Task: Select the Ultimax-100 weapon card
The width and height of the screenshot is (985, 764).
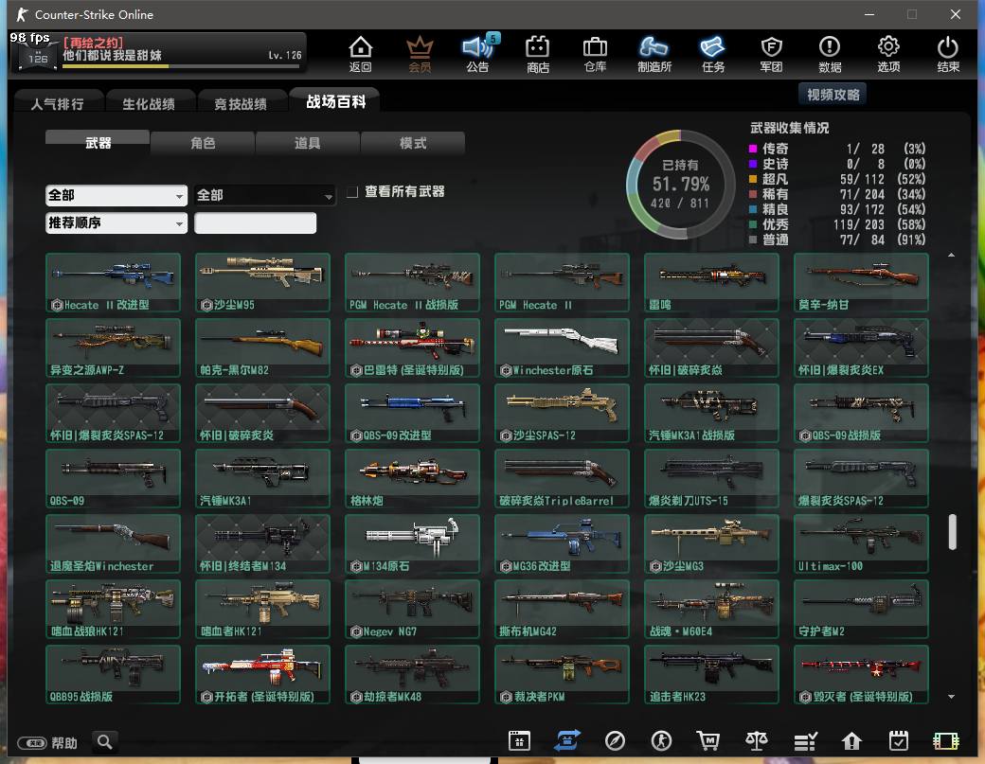Action: pyautogui.click(x=861, y=543)
